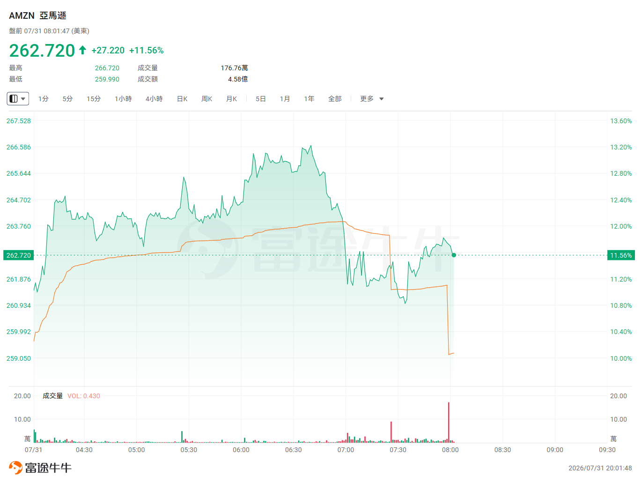
Task: Open the chart type selector icon
Action: (x=14, y=99)
